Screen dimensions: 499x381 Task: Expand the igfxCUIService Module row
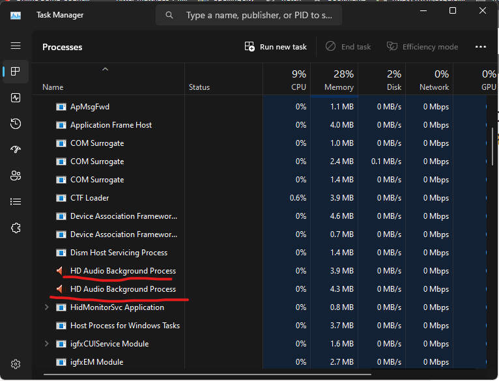tap(46, 344)
